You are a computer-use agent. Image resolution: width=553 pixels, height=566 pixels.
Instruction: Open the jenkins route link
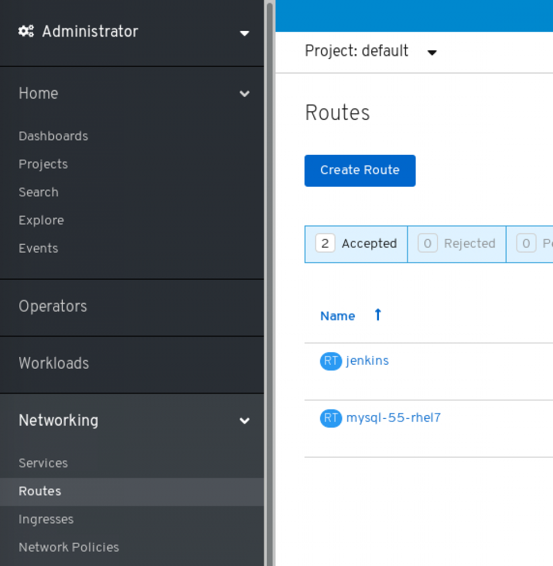point(367,361)
